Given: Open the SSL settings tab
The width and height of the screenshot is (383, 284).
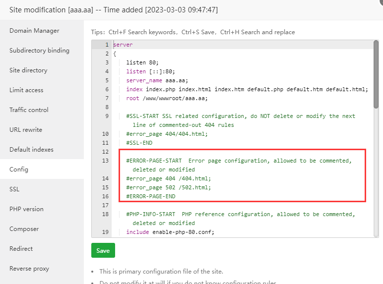Looking at the screenshot, I should coord(14,189).
